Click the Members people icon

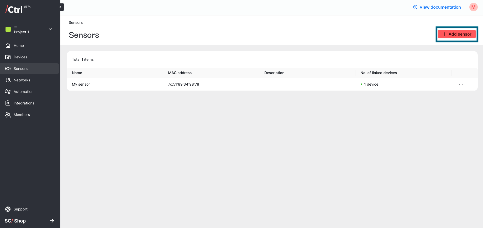coord(8,115)
